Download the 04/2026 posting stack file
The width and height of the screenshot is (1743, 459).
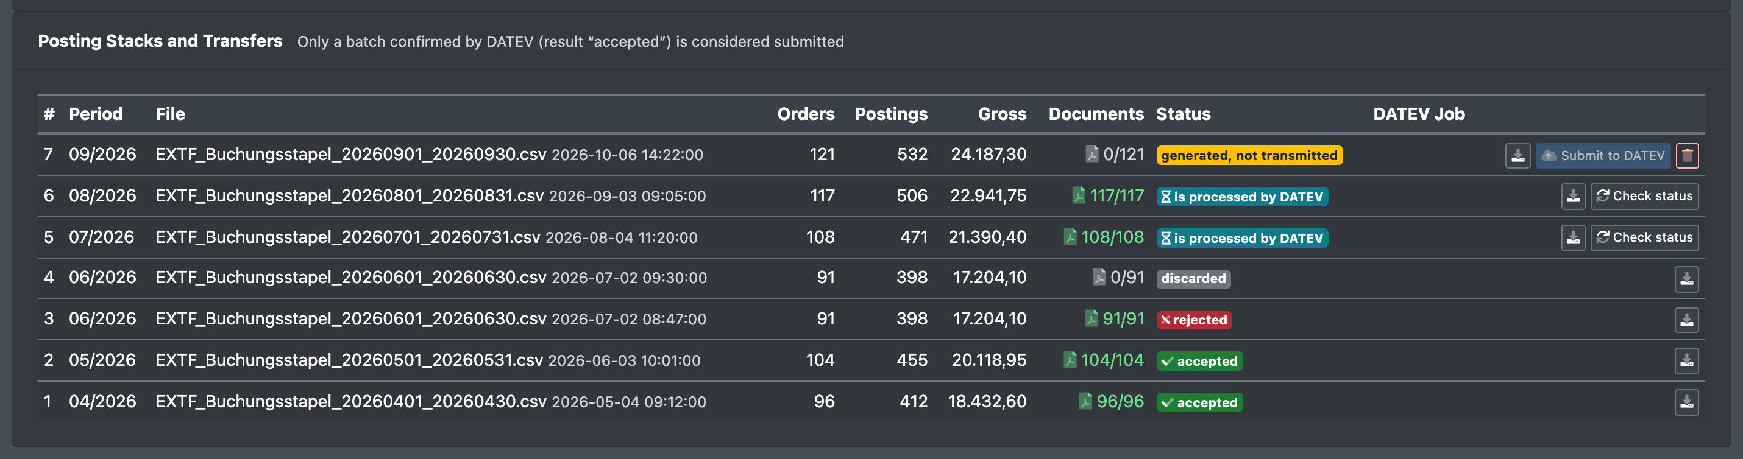coord(1686,403)
